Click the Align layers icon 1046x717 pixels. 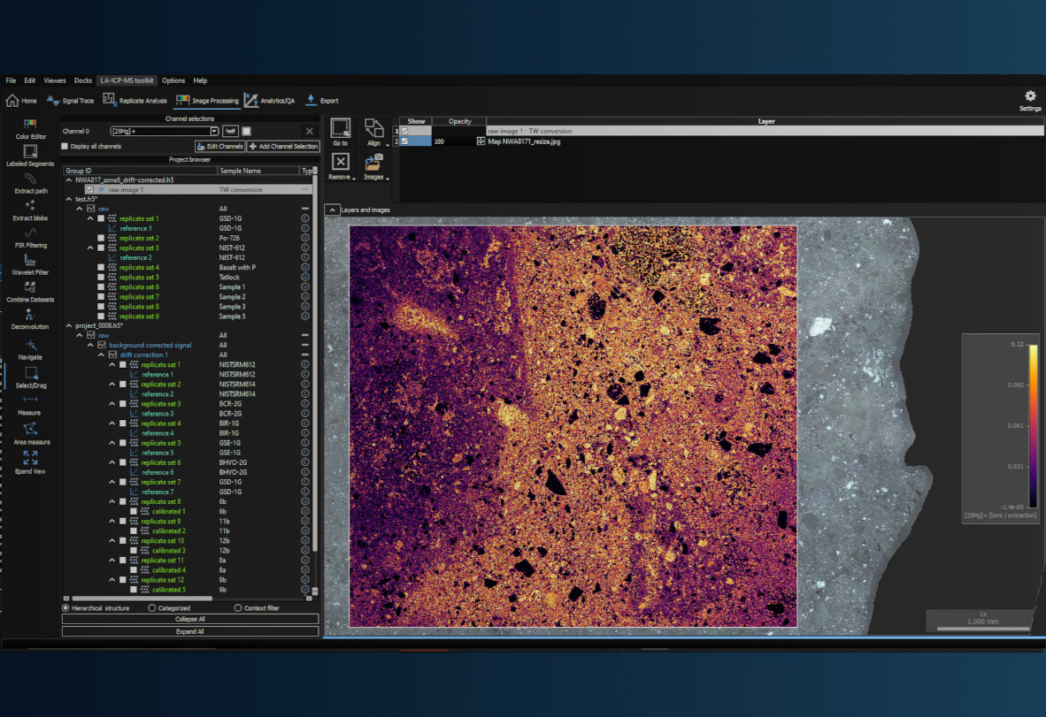[373, 128]
